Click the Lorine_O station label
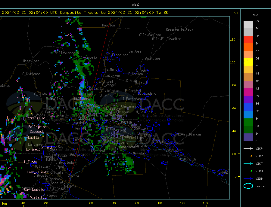Screen dimensions: 271x207 (33, 149)
